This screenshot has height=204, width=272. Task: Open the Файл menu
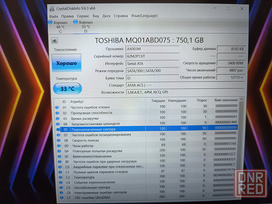(x=53, y=16)
